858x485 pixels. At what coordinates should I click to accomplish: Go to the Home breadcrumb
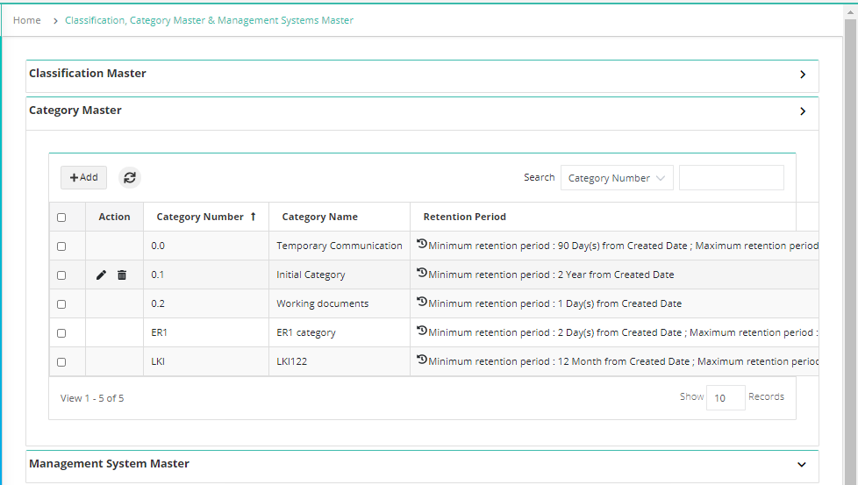27,20
